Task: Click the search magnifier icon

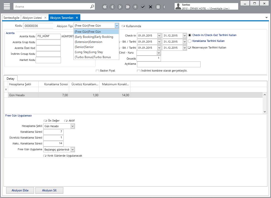Action: point(92,7)
